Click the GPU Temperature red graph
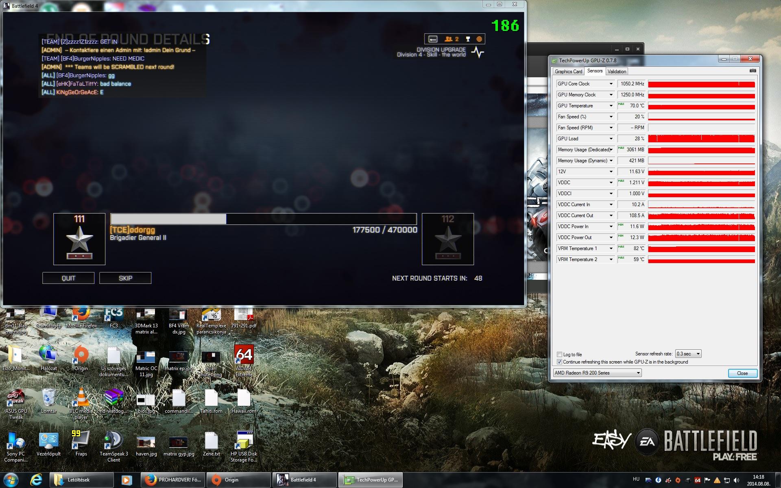 coord(701,106)
